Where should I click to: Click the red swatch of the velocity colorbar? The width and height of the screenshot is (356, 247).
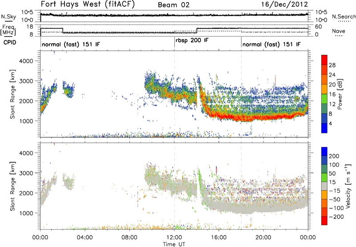coord(324,221)
